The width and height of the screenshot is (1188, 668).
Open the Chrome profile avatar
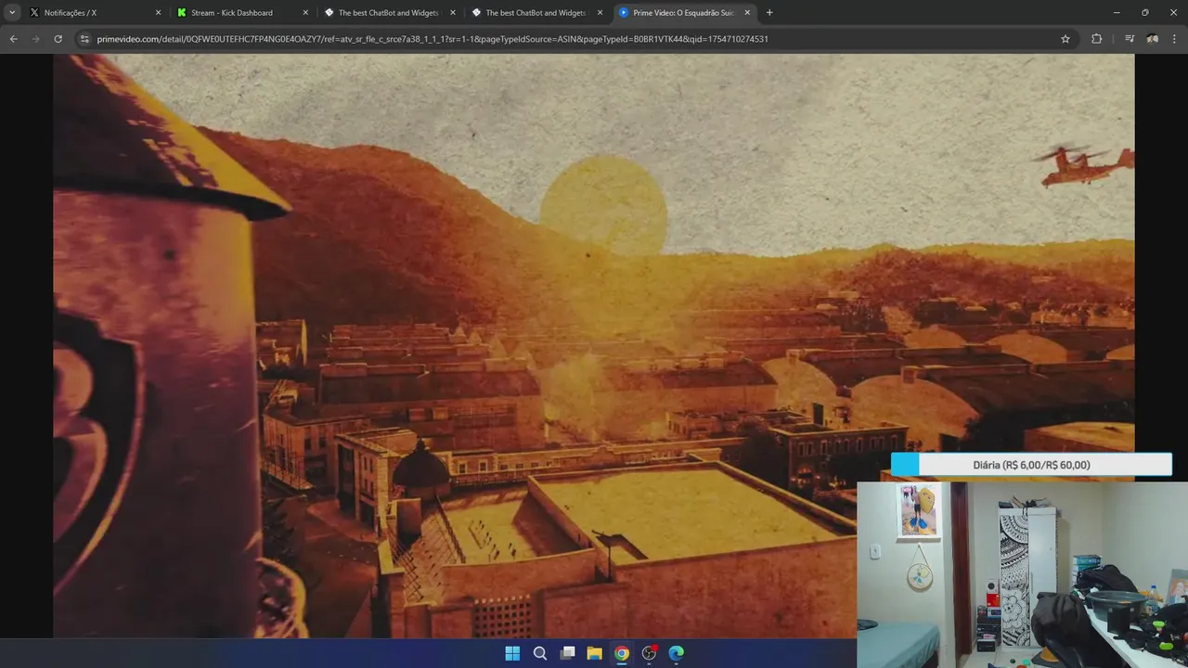tap(1152, 39)
